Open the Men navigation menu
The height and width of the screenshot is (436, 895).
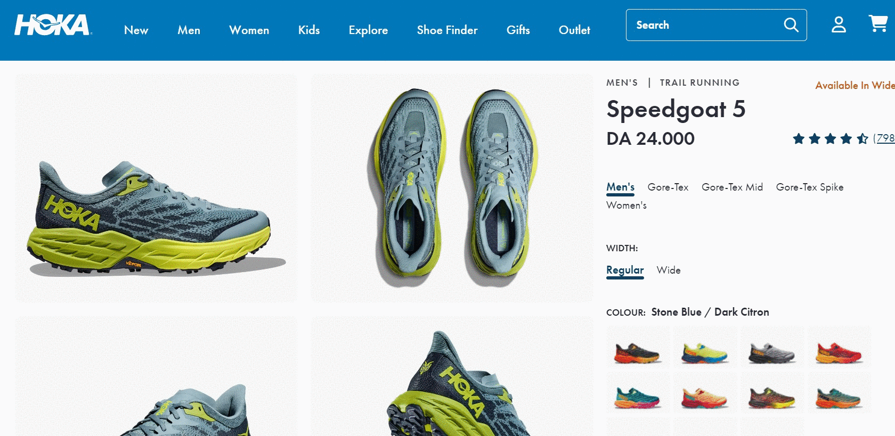click(189, 30)
